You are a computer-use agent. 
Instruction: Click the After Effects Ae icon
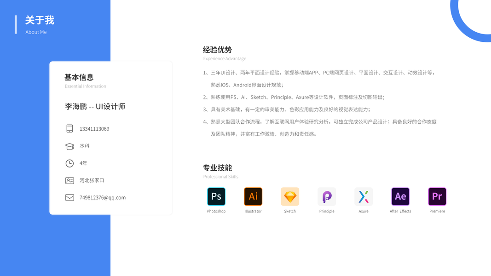(400, 196)
